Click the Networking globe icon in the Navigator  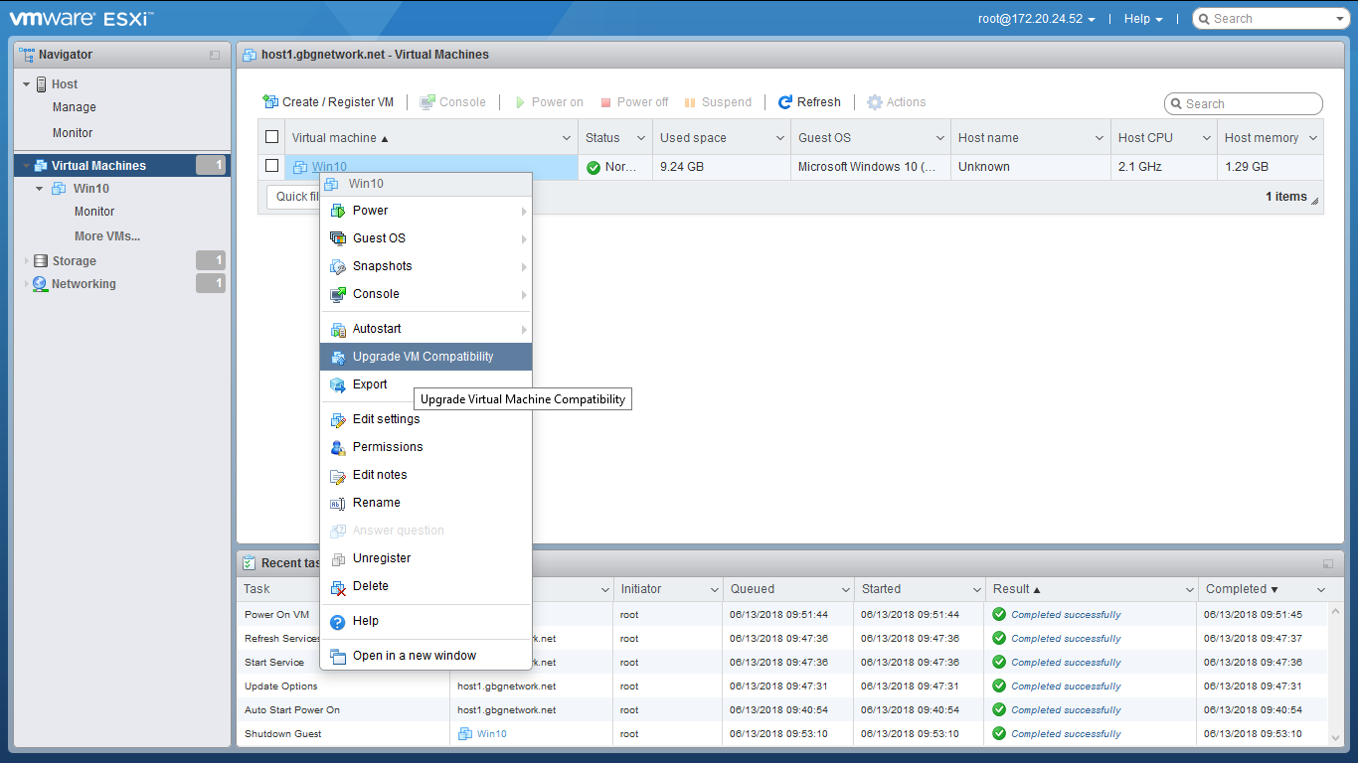[x=40, y=284]
